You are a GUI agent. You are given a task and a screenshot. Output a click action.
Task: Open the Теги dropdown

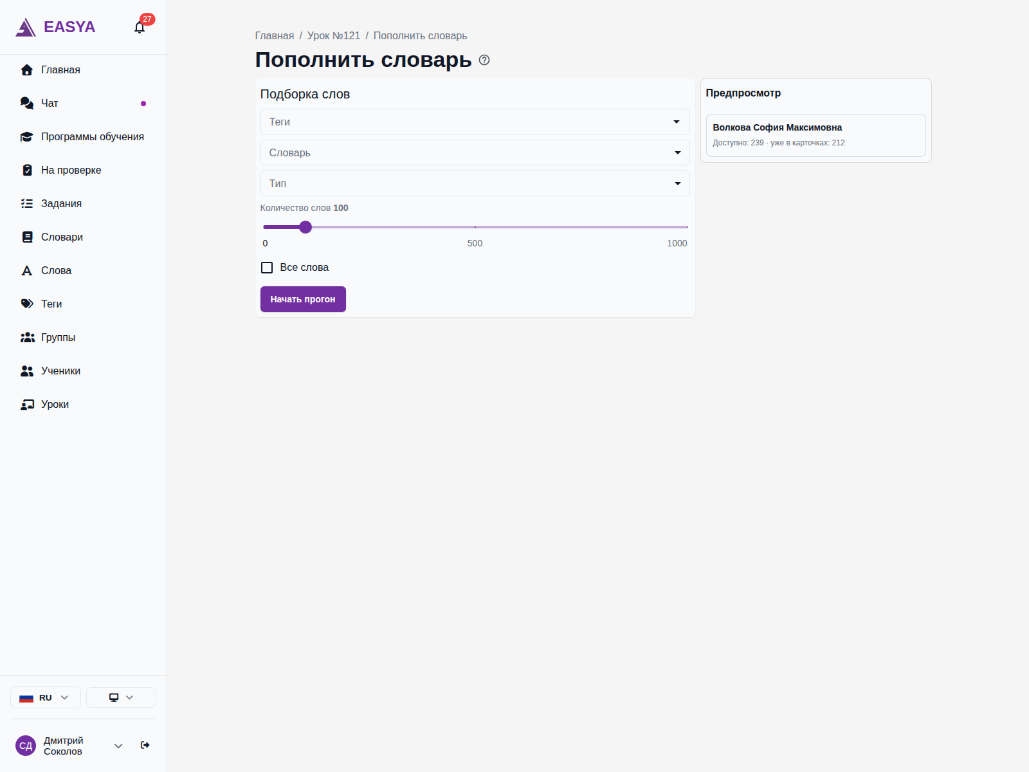(x=475, y=122)
